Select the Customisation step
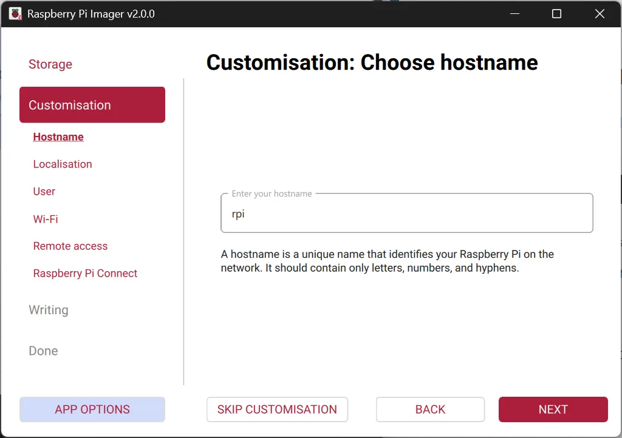622x438 pixels. click(92, 104)
